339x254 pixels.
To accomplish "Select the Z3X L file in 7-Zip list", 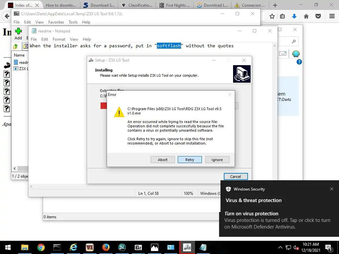I will click(21, 69).
